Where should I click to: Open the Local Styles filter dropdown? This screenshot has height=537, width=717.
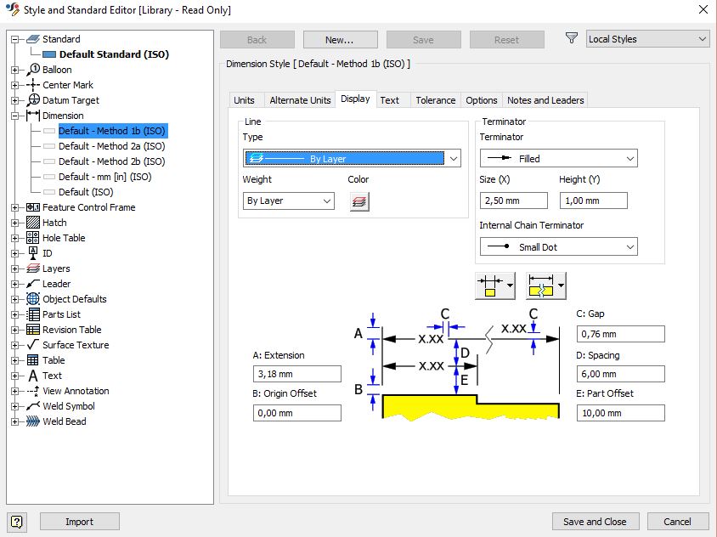647,39
